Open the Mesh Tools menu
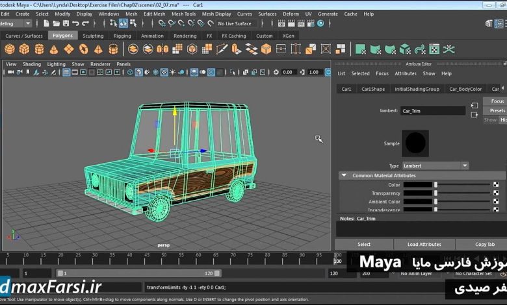The image size is (507, 305). point(183,14)
